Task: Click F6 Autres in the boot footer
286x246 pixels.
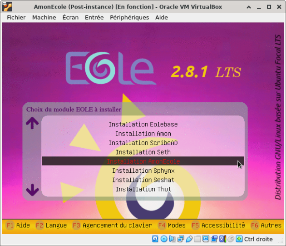Action: click(x=266, y=225)
